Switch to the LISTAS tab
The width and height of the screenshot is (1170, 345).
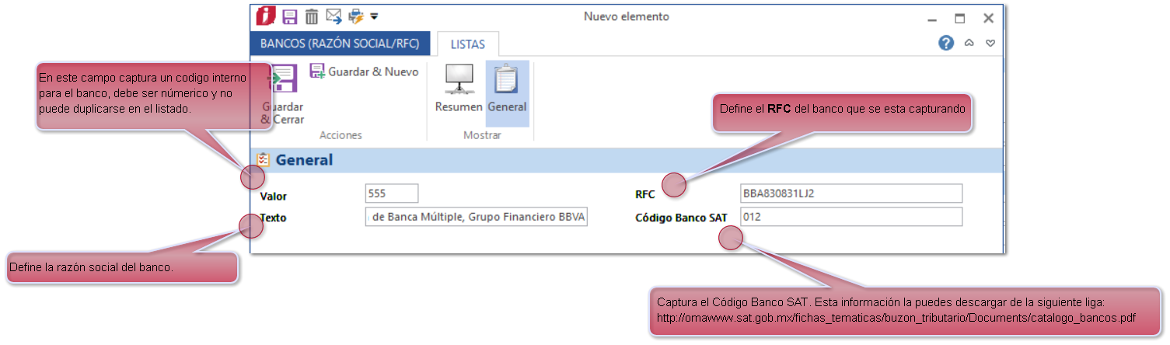[467, 44]
